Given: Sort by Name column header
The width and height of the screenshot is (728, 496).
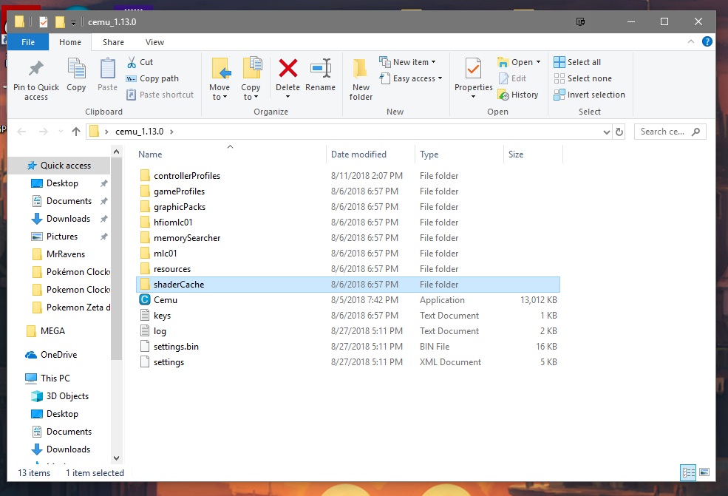Looking at the screenshot, I should click(x=150, y=154).
